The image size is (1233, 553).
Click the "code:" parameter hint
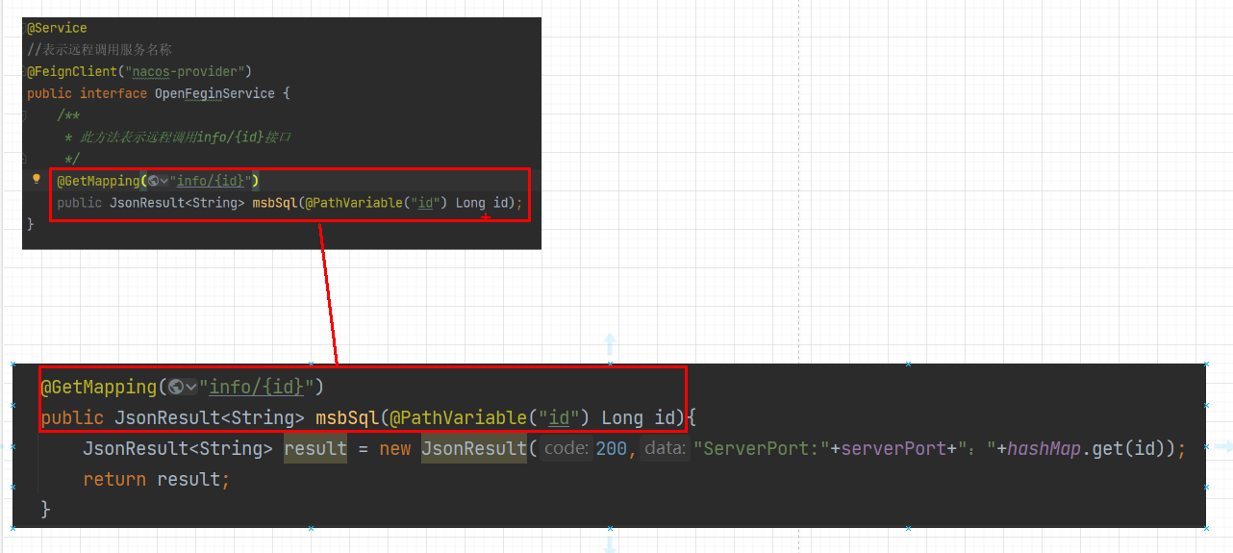pos(566,449)
